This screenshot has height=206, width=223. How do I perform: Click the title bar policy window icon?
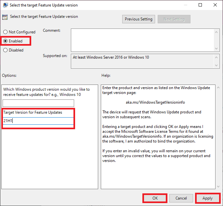6,5
